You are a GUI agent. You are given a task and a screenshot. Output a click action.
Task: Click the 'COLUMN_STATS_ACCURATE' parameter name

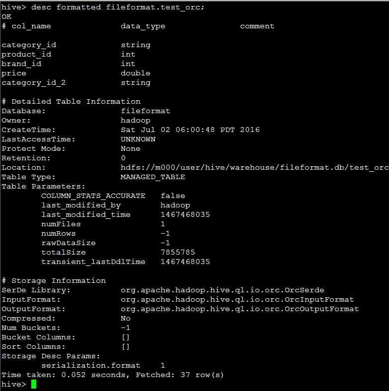93,196
